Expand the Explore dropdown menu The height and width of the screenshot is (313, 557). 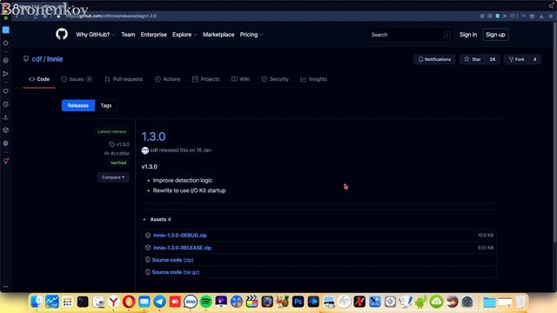(185, 35)
